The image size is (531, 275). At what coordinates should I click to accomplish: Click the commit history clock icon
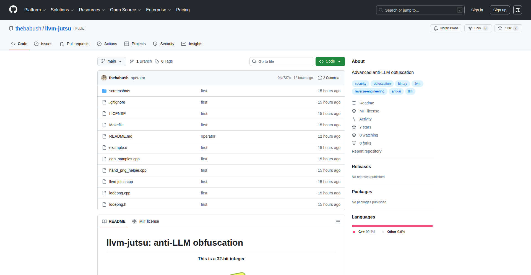tap(320, 78)
